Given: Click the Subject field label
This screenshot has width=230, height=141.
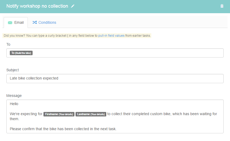Looking at the screenshot, I should coord(13,70).
